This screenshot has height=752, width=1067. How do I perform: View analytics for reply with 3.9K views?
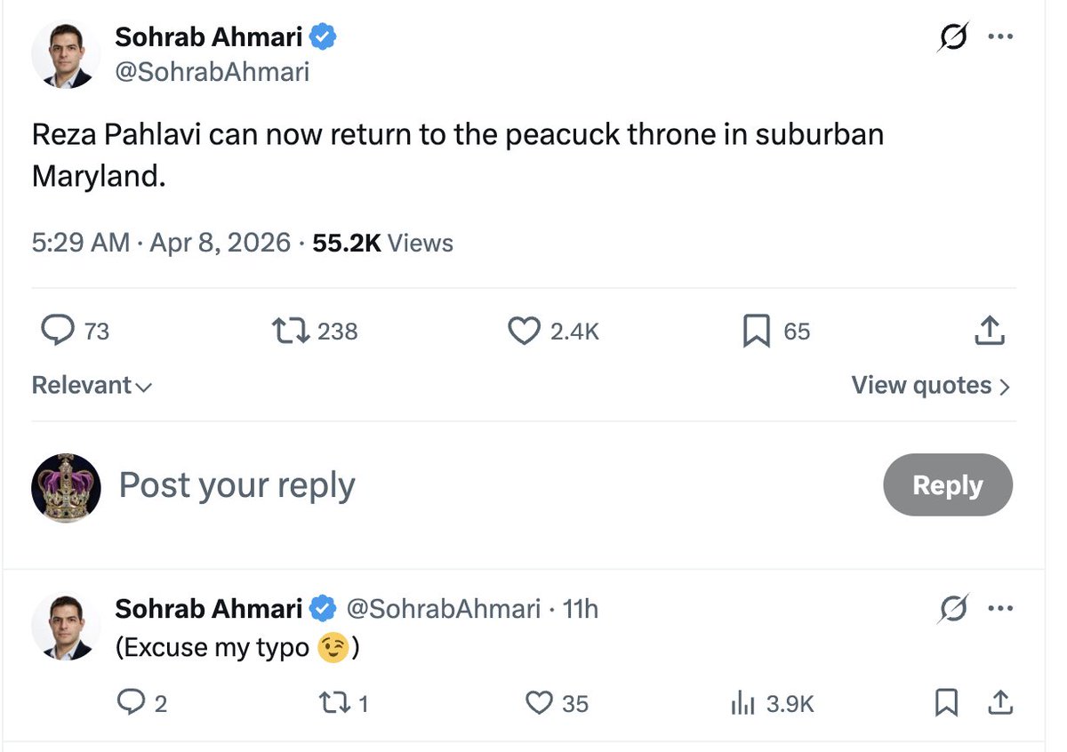point(742,704)
